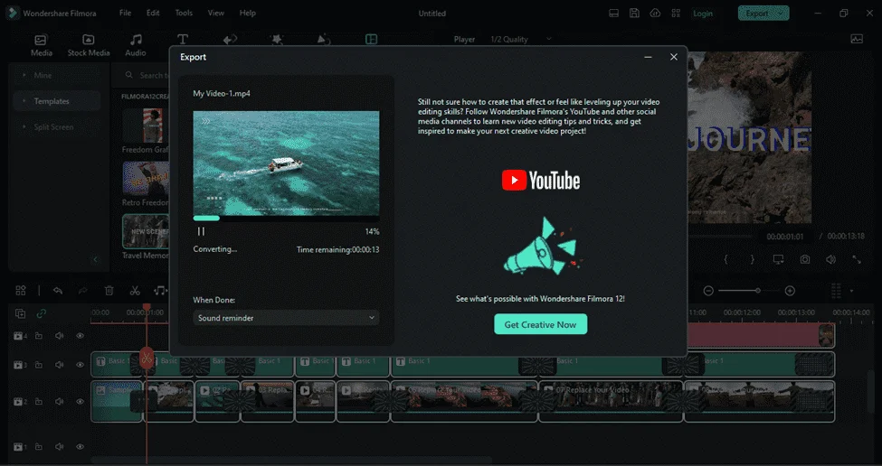The height and width of the screenshot is (466, 882).
Task: Click the YouTube logo in Export dialog
Action: (541, 181)
